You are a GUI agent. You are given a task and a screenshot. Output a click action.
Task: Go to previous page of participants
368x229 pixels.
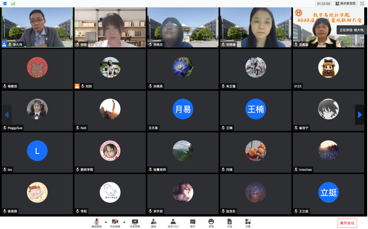(x=7, y=115)
